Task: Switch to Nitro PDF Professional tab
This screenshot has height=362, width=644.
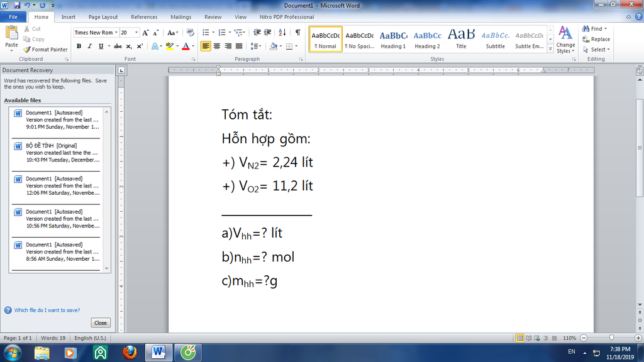Action: [x=287, y=17]
